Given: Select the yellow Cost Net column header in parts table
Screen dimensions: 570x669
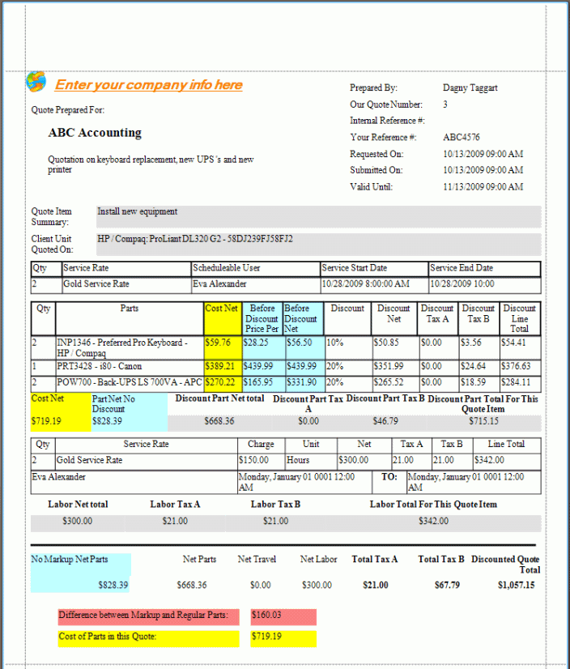Looking at the screenshot, I should click(222, 309).
